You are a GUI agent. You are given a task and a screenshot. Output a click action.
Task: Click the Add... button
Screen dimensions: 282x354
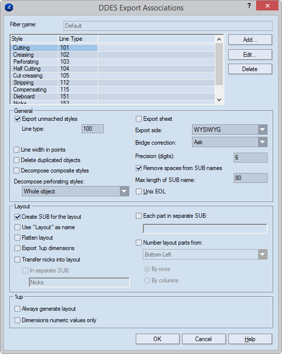(x=250, y=40)
